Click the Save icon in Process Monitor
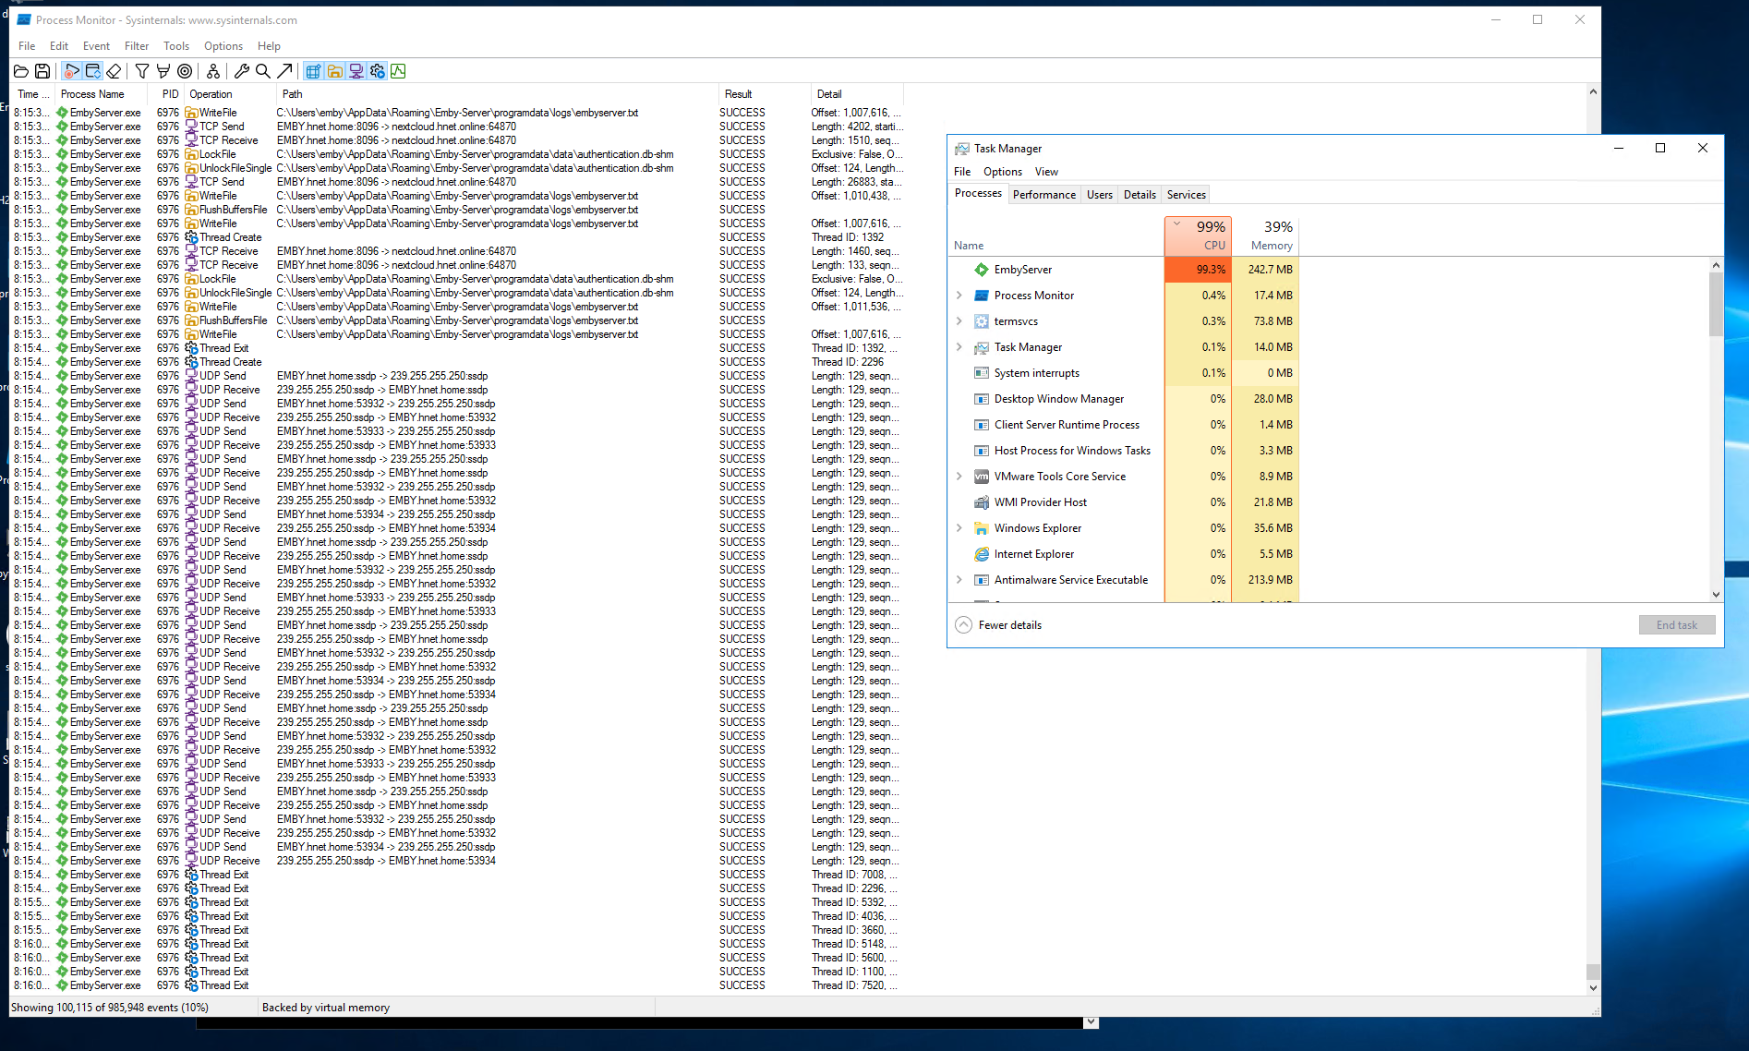Viewport: 1749px width, 1051px height. pos(42,71)
